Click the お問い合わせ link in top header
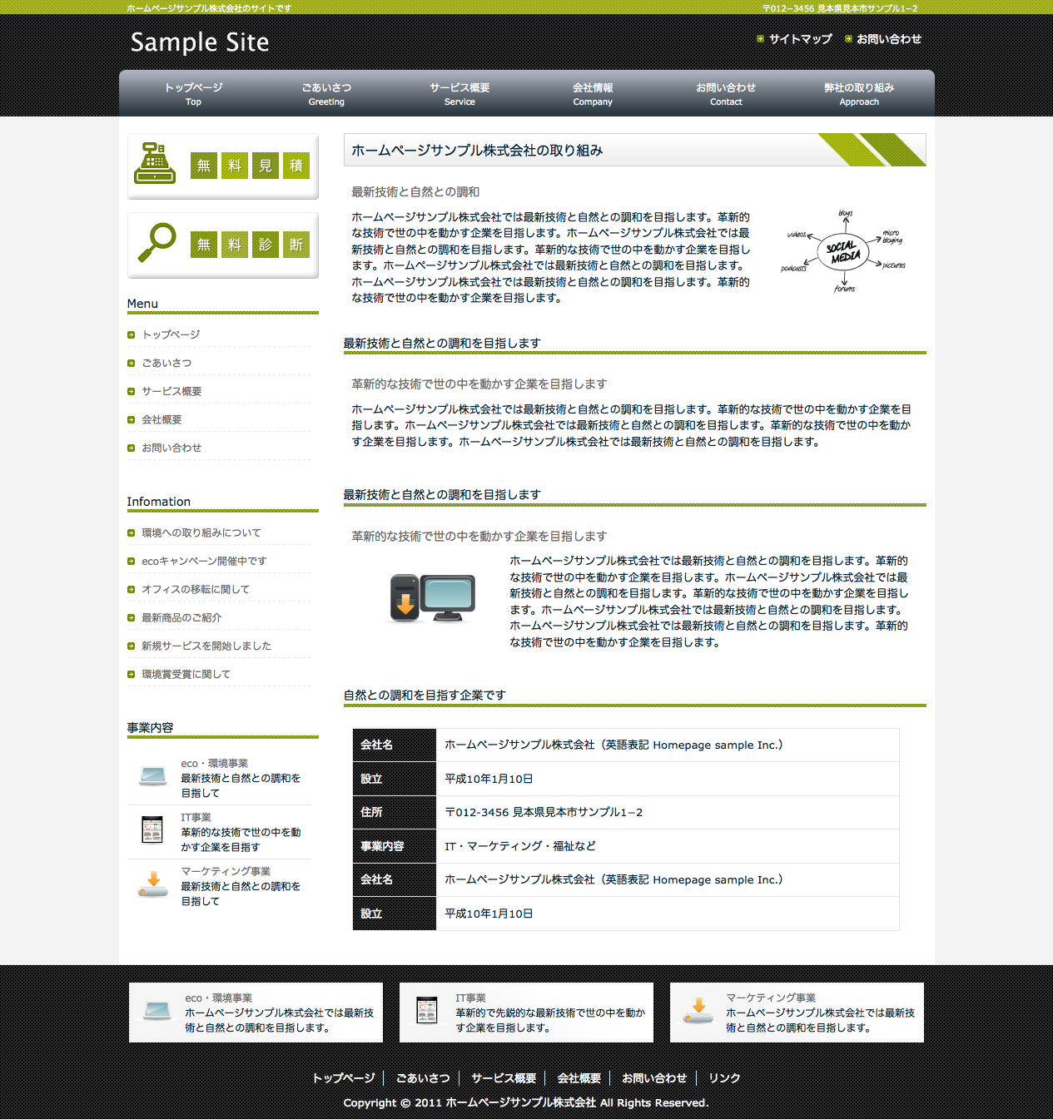Image resolution: width=1053 pixels, height=1119 pixels. click(x=888, y=39)
